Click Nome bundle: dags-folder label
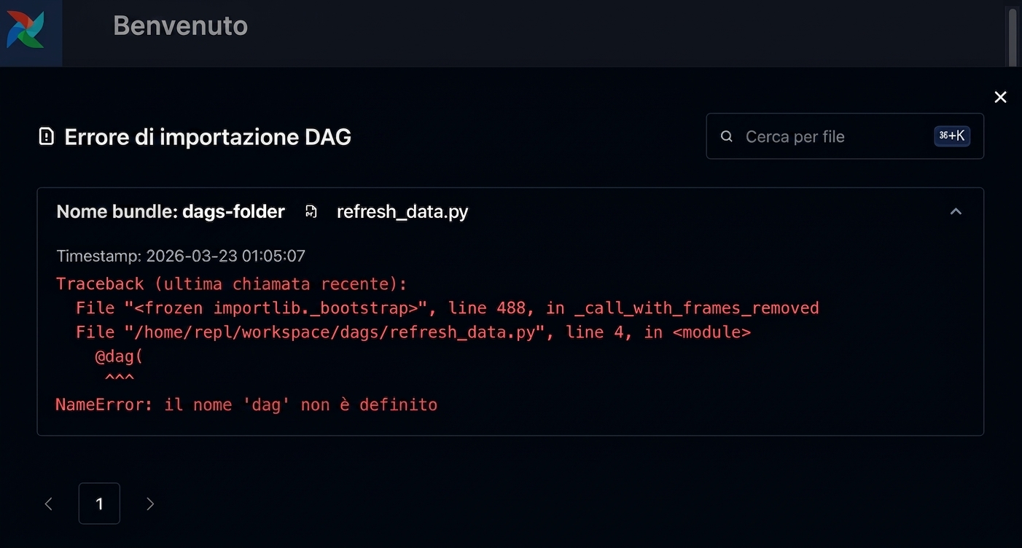 171,211
